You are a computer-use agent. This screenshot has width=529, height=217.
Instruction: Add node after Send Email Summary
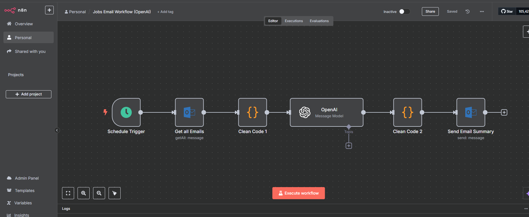(x=504, y=112)
